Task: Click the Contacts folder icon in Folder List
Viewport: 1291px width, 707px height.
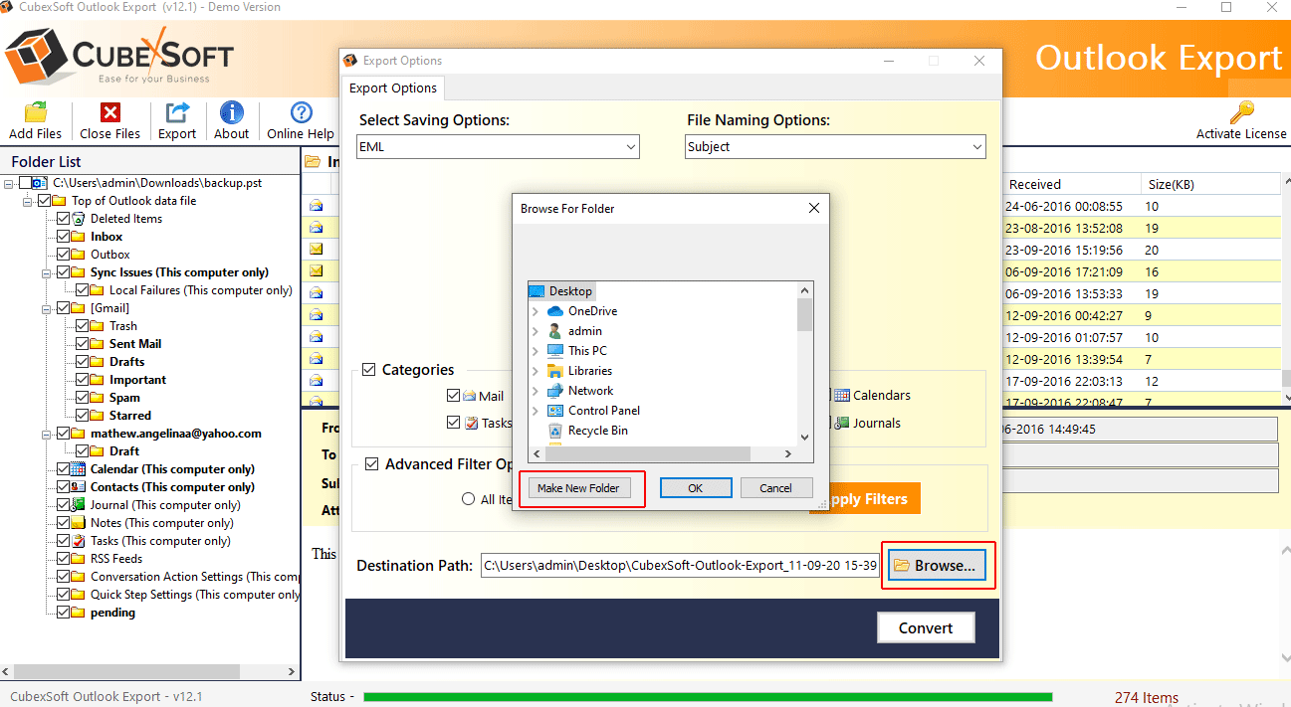Action: pyautogui.click(x=79, y=487)
